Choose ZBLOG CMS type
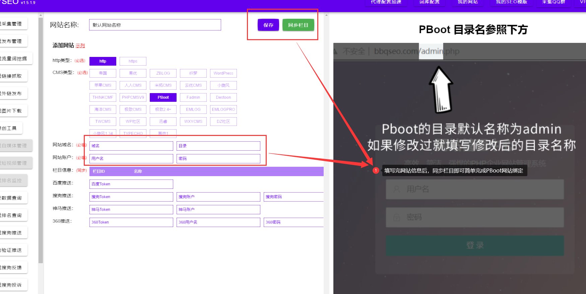This screenshot has height=294, width=586. click(163, 73)
